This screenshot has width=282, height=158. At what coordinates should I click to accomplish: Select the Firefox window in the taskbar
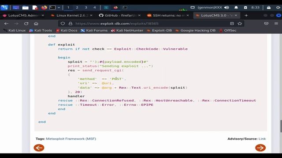[115, 7]
